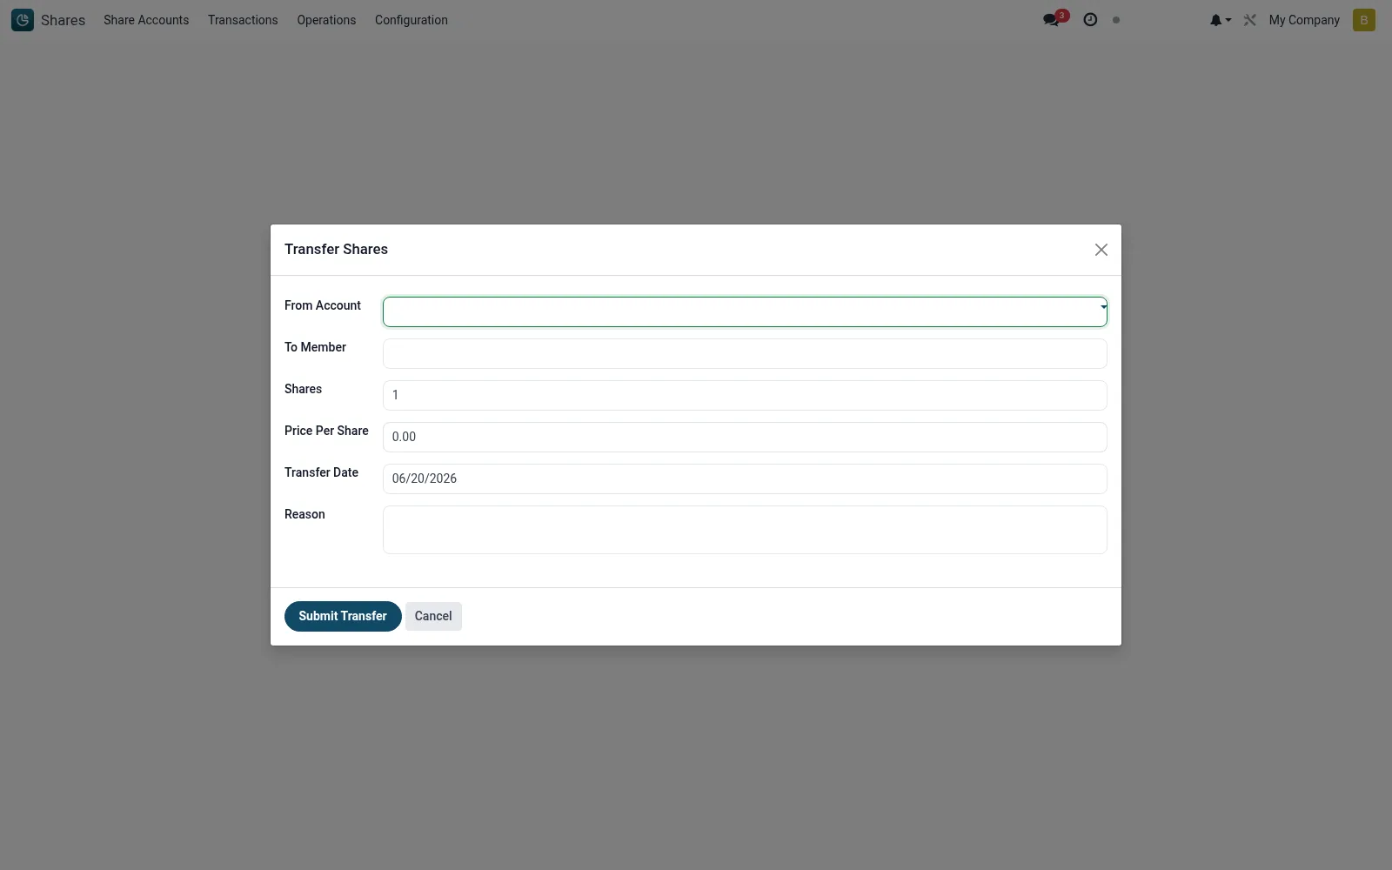Image resolution: width=1392 pixels, height=870 pixels.
Task: Open the Configuration menu
Action: click(x=412, y=20)
